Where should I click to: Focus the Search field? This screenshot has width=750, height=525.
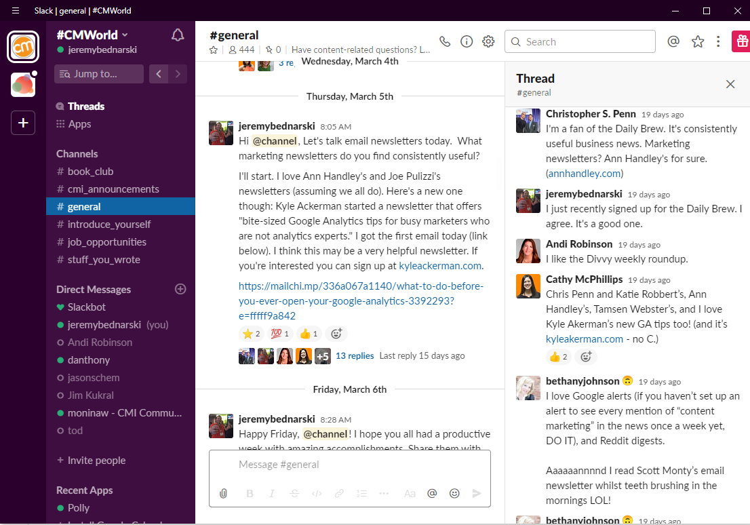(580, 41)
